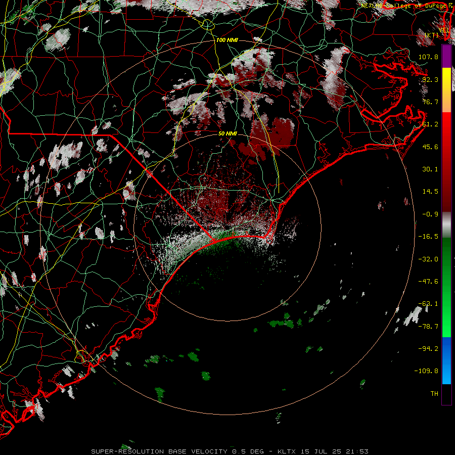
Task: Select the -16.5 value on velocity scale
Action: tap(428, 237)
